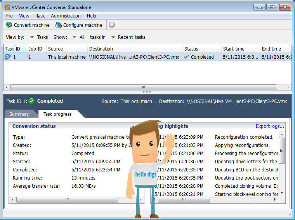Click the task list horizontal scrollbar thumb
Screen dimensions: 295x220
[144, 87]
